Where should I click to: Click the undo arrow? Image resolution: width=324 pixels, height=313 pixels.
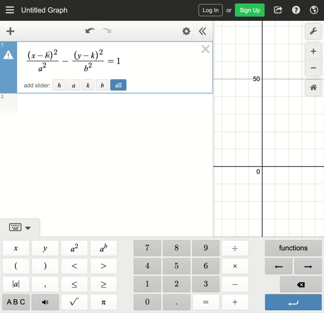coord(90,31)
